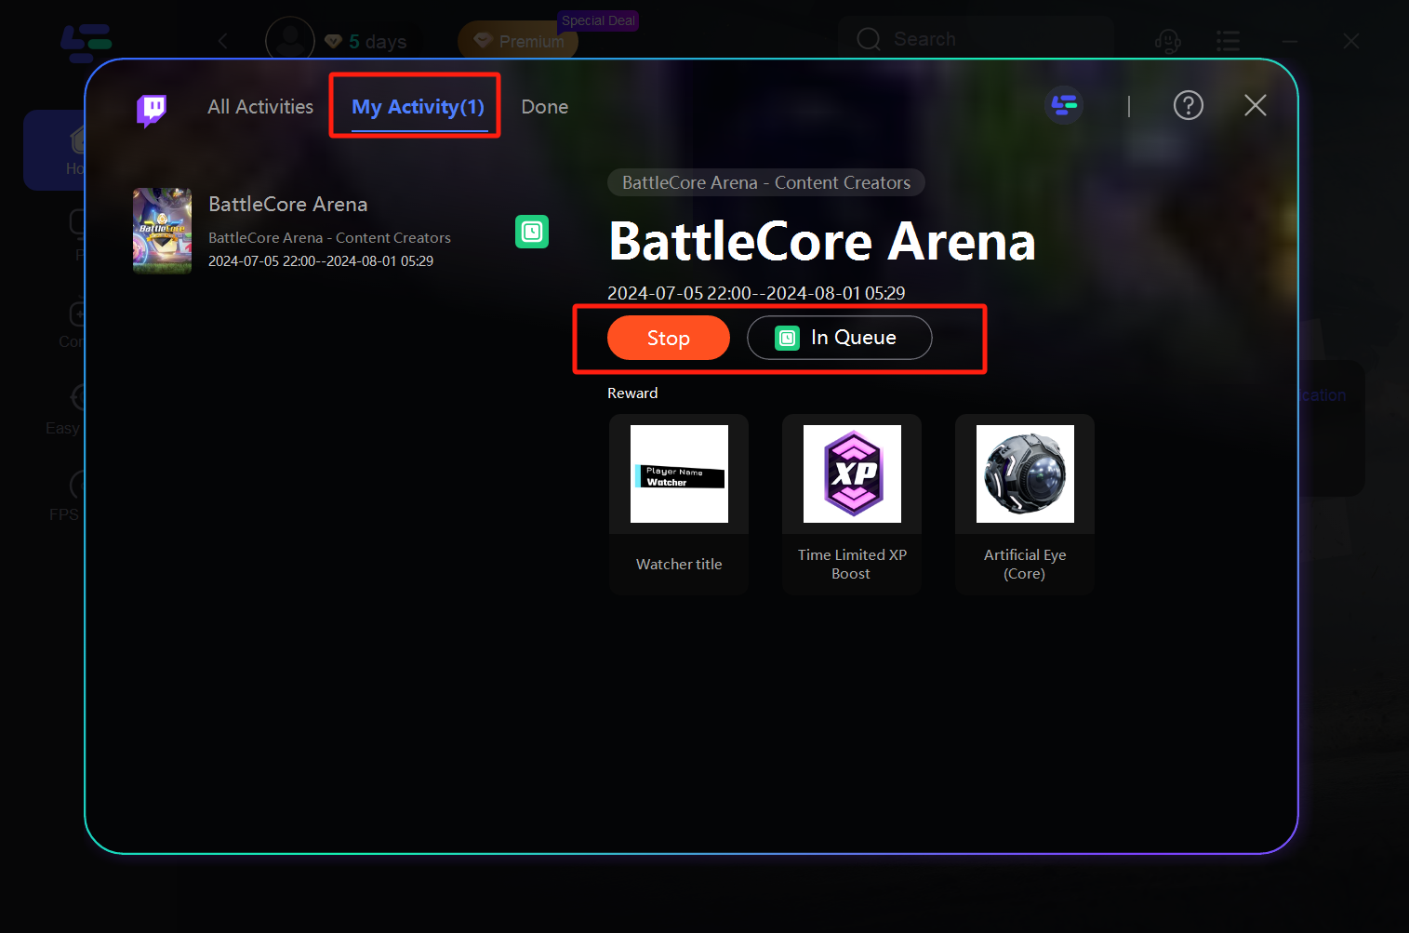The image size is (1409, 933).
Task: Switch to the All Activities tab
Action: [x=260, y=107]
